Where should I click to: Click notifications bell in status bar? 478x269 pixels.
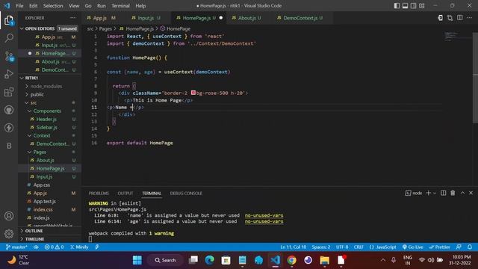click(470, 247)
